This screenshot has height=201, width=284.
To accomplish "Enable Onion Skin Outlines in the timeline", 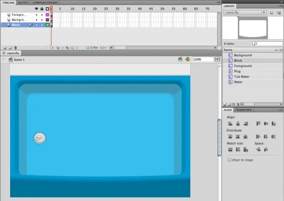I will [x=62, y=48].
